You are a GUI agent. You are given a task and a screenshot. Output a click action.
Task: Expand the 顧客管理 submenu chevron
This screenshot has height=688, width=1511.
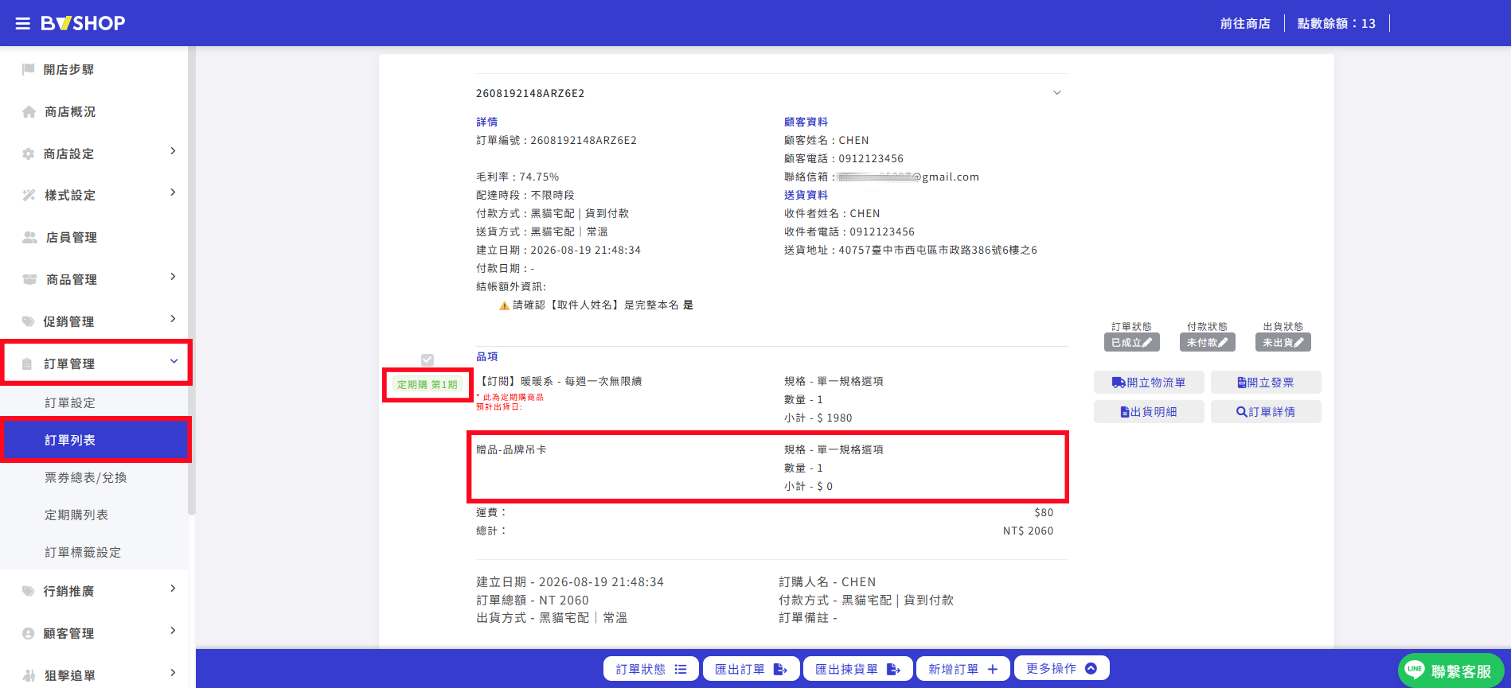[173, 631]
